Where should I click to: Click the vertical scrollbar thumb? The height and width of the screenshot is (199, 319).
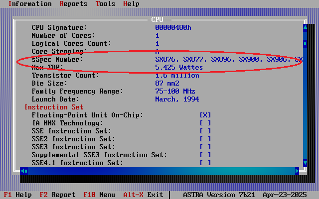click(x=305, y=44)
